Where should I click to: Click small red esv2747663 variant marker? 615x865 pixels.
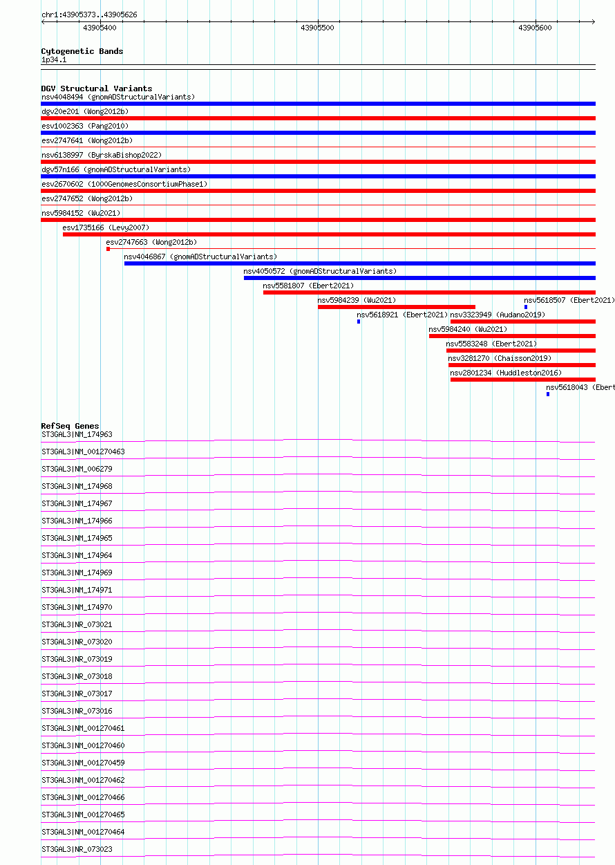[x=108, y=249]
